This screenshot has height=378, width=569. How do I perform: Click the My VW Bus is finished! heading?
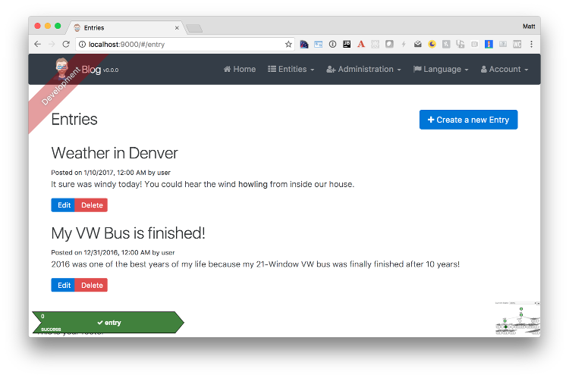pos(128,233)
